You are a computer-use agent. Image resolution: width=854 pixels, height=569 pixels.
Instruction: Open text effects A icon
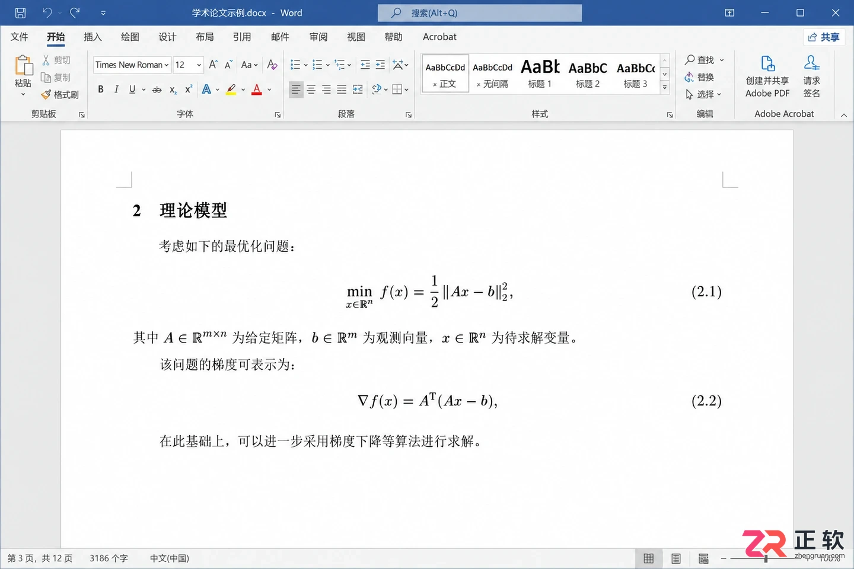point(206,89)
